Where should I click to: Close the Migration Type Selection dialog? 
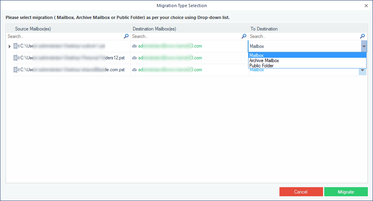(366, 6)
